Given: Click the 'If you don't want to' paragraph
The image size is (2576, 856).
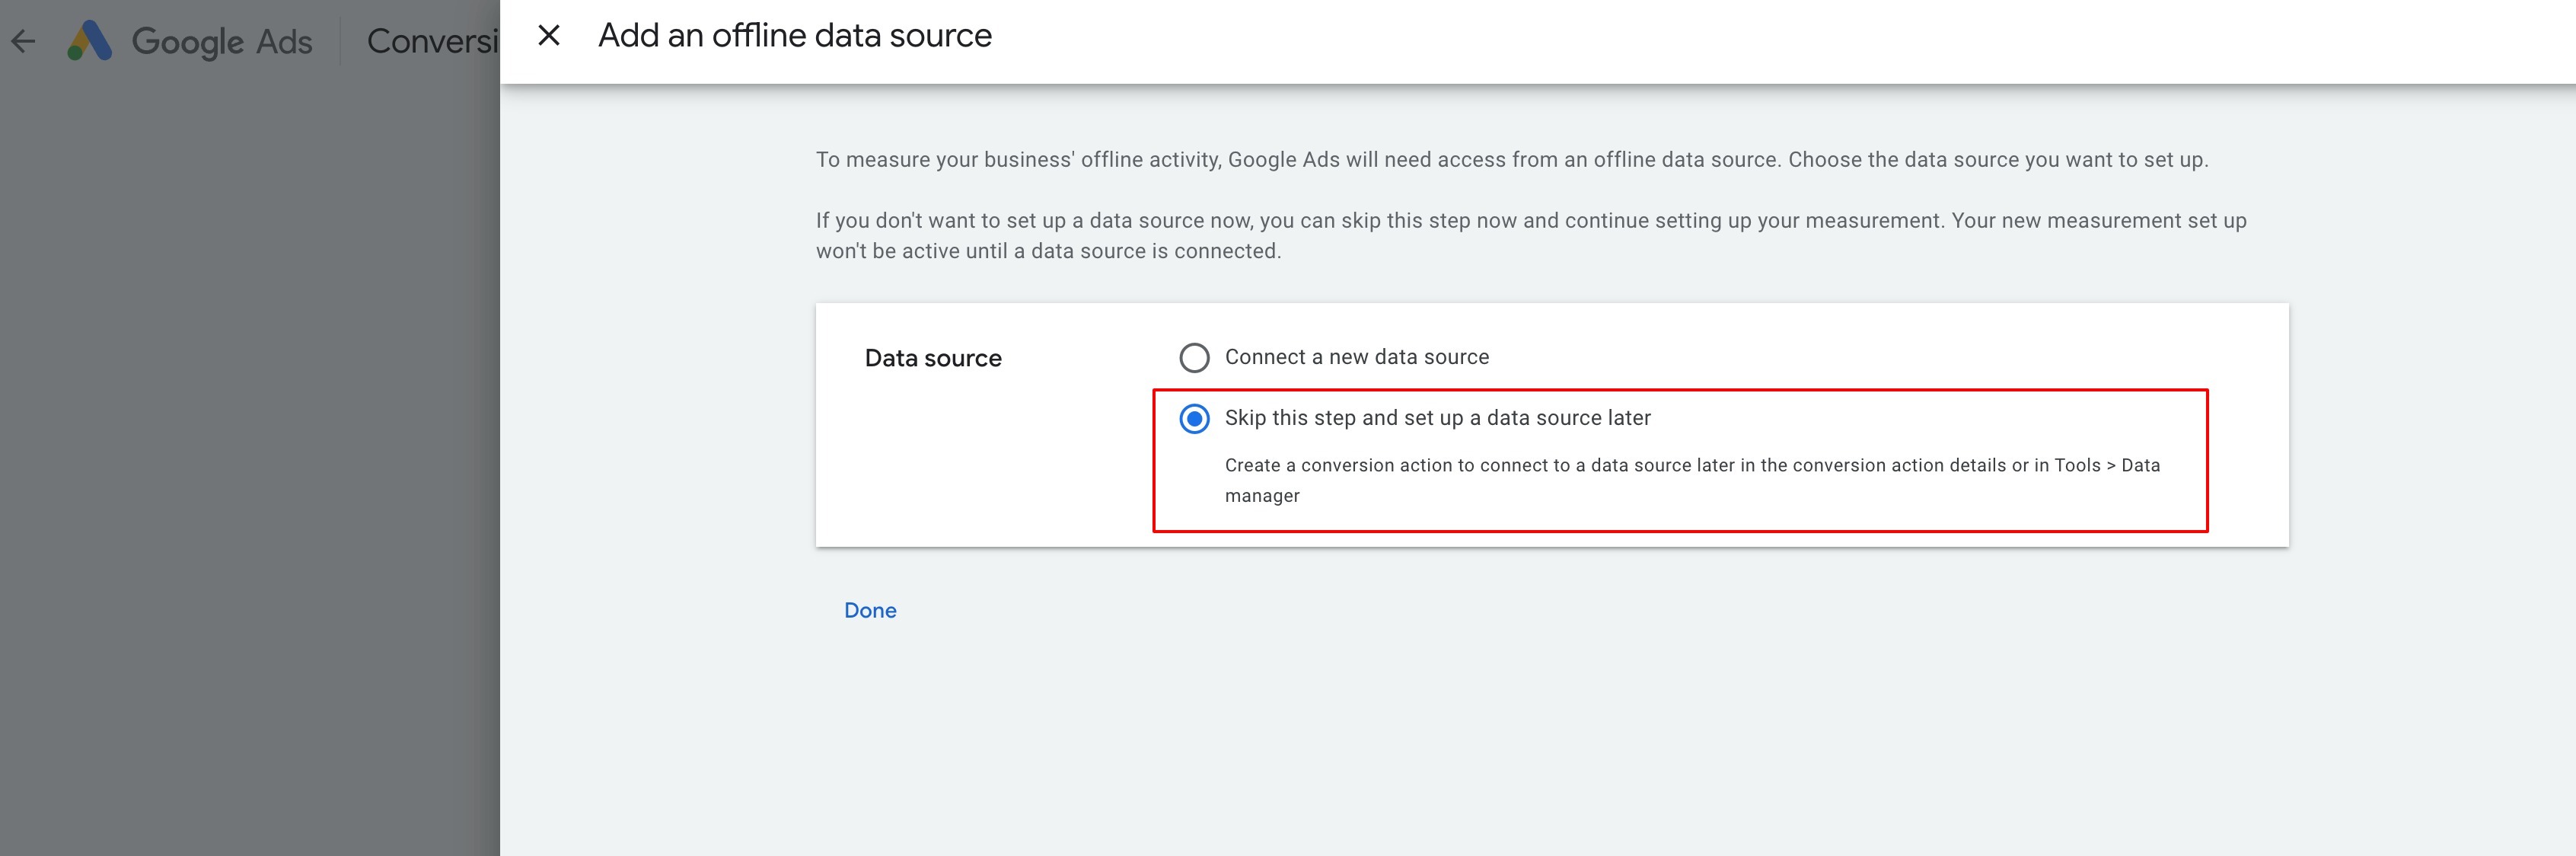Looking at the screenshot, I should 1530,220.
